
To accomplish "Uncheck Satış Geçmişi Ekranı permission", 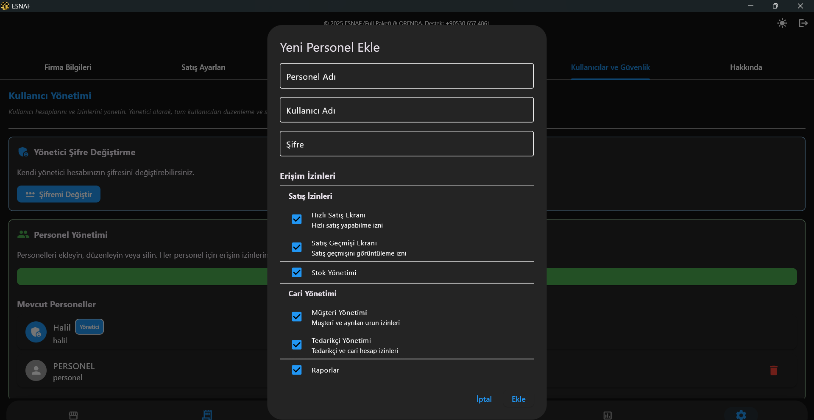I will pos(297,247).
